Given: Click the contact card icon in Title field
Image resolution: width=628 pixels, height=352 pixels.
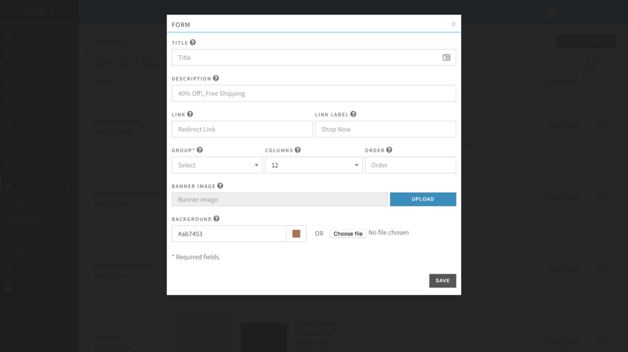Looking at the screenshot, I should pos(446,58).
